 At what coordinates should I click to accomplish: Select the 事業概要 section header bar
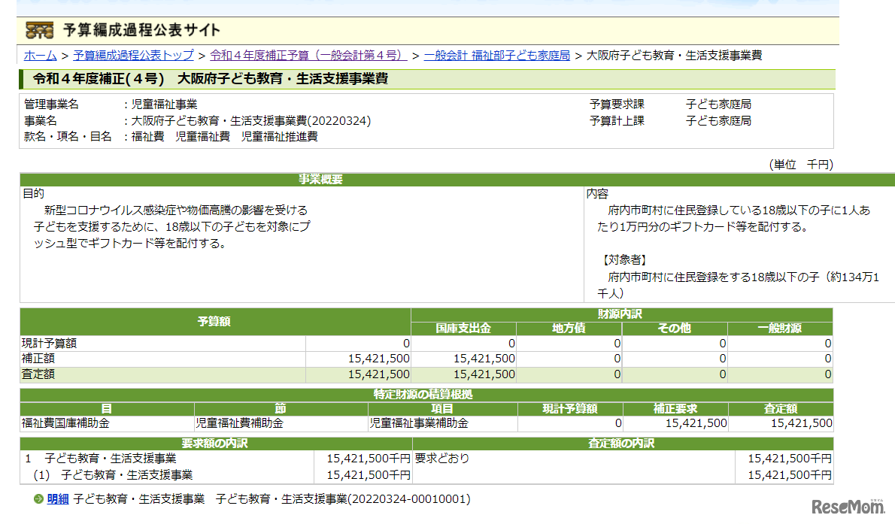[x=320, y=180]
